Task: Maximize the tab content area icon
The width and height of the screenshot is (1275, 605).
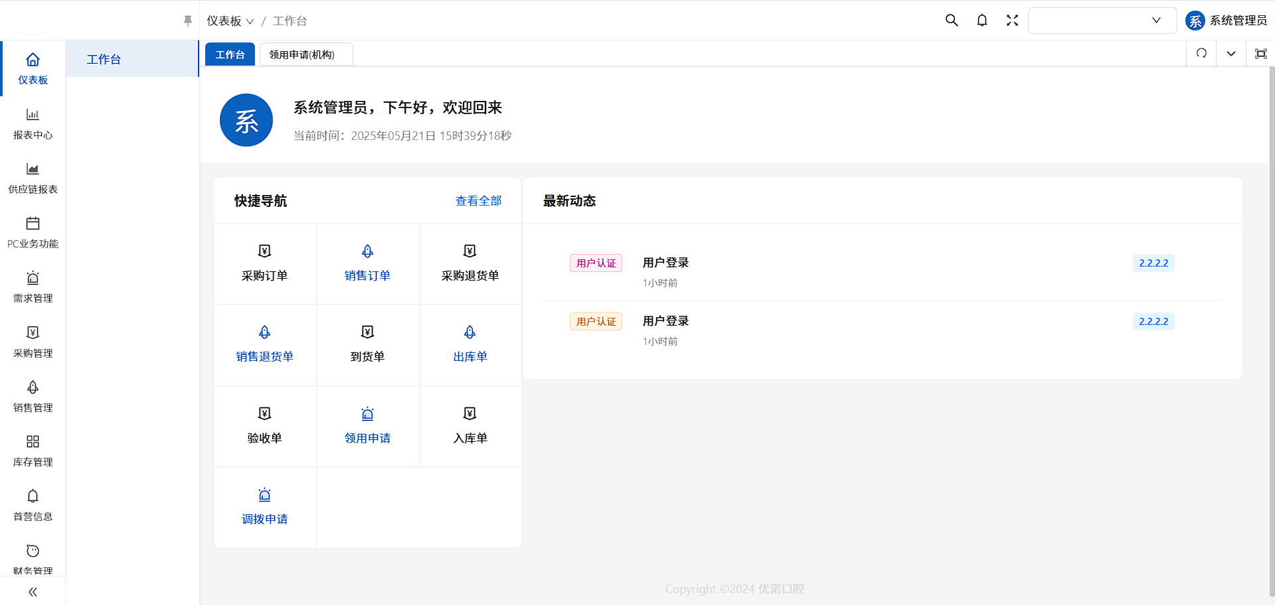Action: [1260, 54]
